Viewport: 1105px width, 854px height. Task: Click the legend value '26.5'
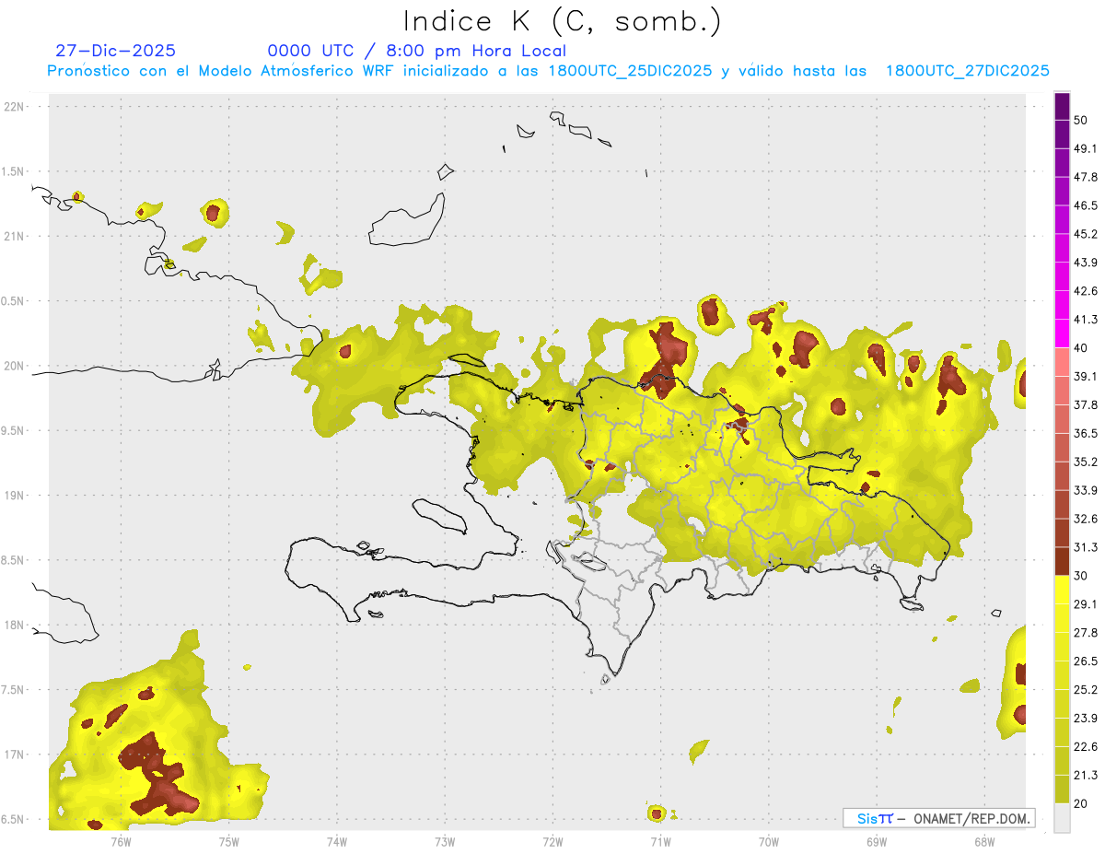click(x=1085, y=661)
